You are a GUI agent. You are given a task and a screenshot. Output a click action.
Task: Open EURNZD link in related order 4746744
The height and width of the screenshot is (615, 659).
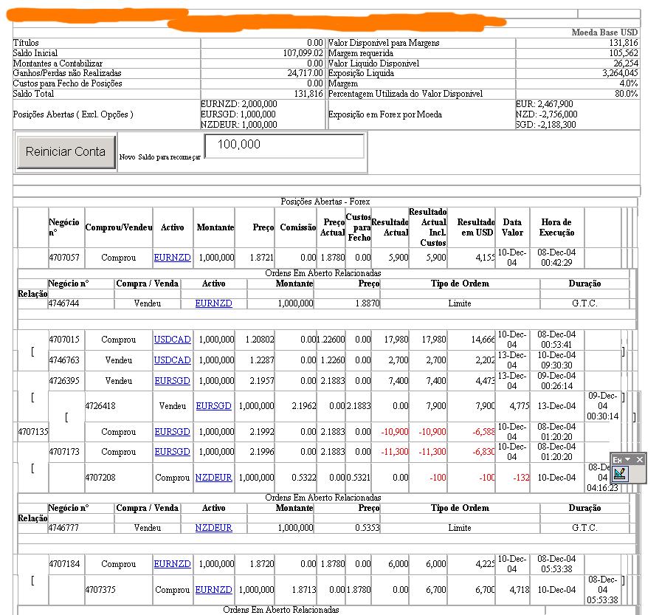click(213, 303)
